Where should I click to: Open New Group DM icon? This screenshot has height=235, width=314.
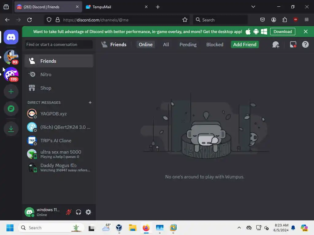276,45
